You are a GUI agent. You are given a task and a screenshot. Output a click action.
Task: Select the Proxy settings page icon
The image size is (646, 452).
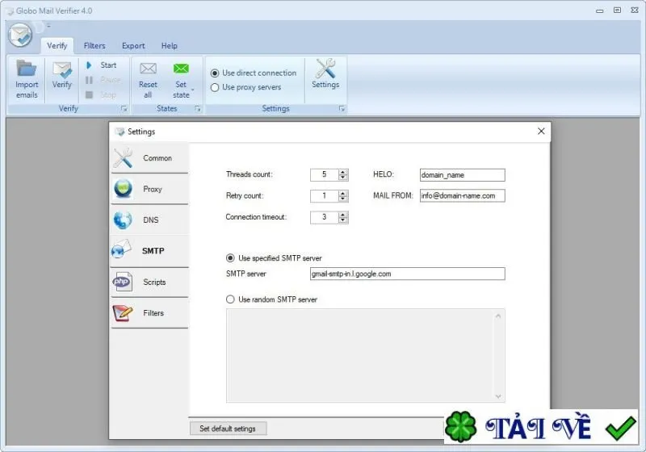coord(123,189)
